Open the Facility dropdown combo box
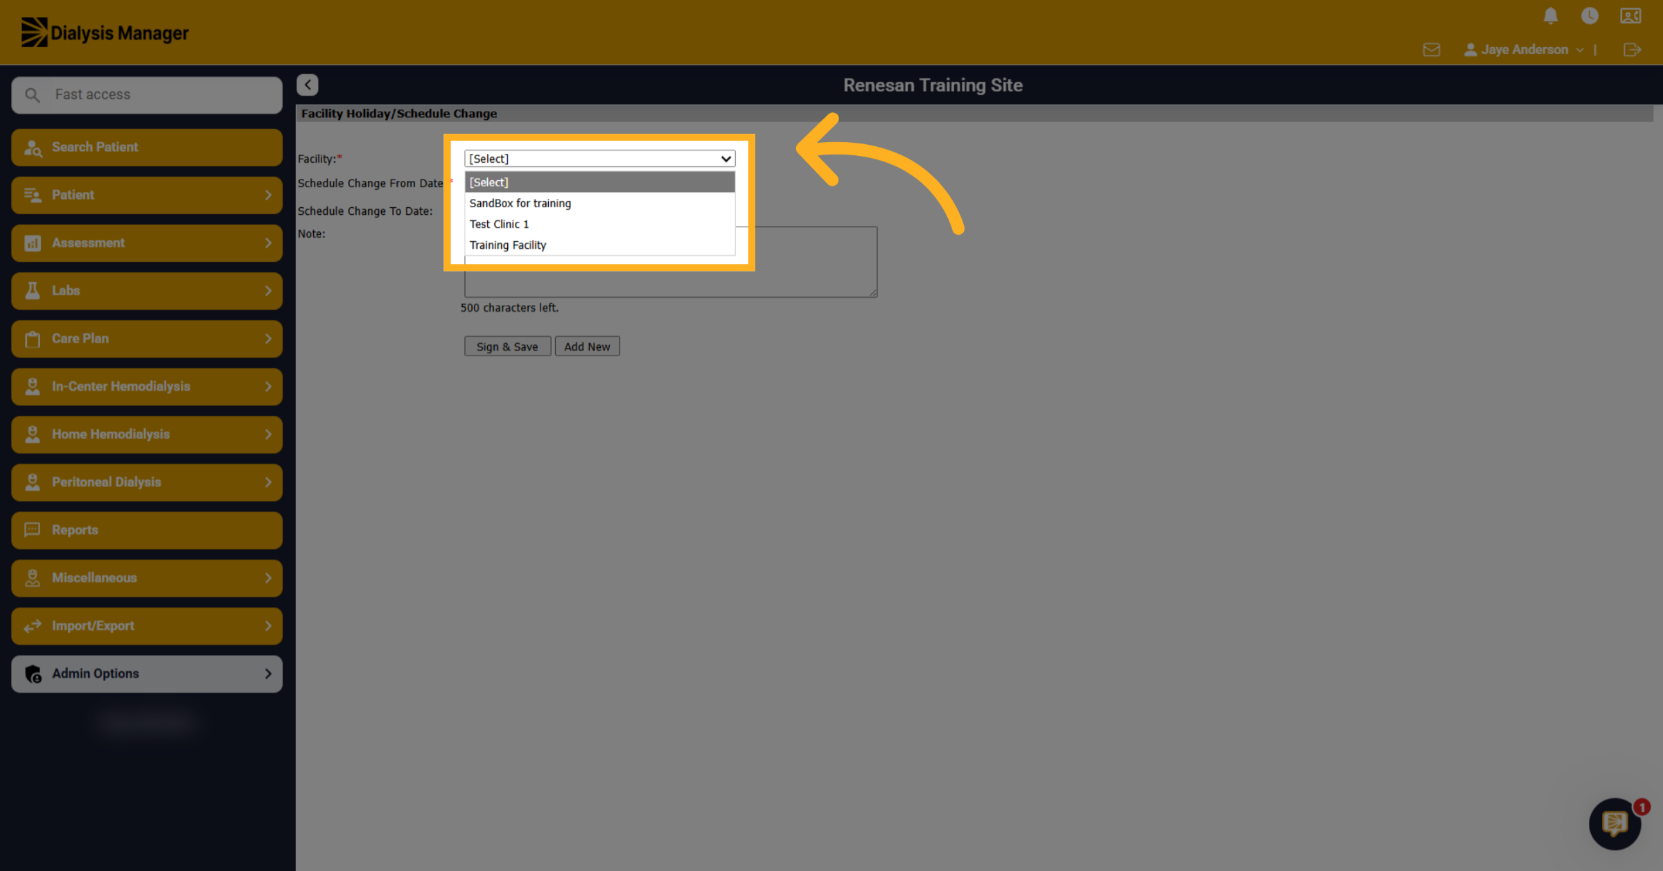 click(599, 159)
